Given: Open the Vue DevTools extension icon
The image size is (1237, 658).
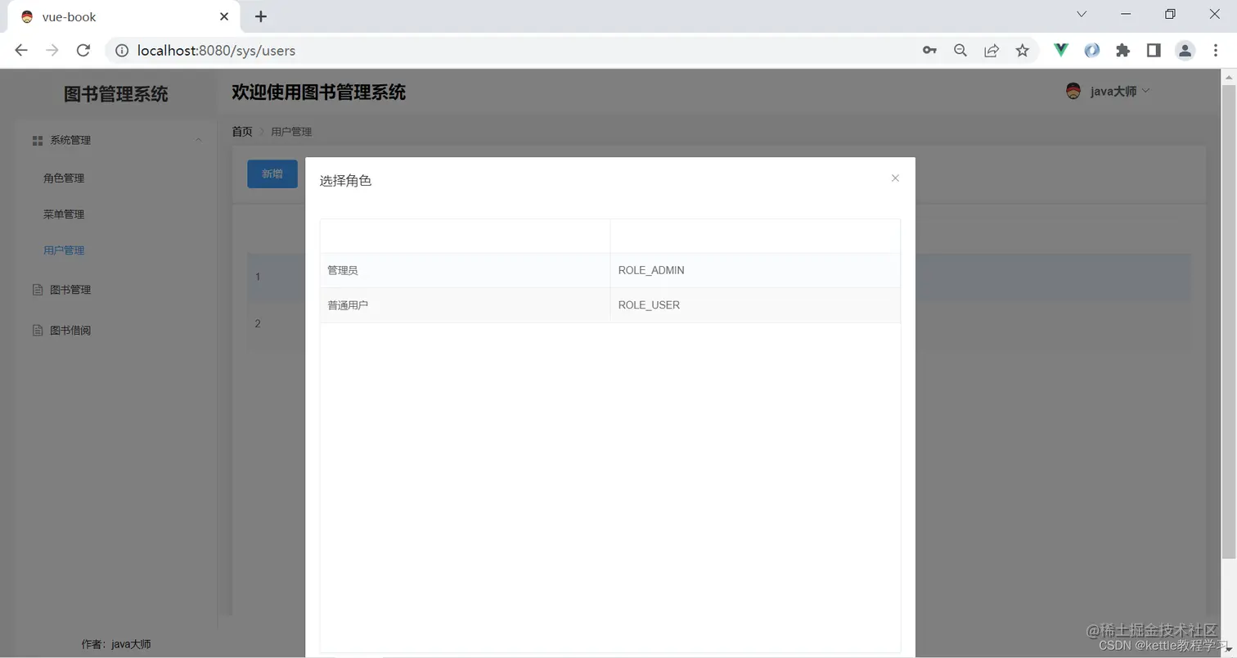Looking at the screenshot, I should [1060, 50].
